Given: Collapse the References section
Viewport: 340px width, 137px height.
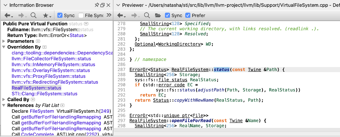Looking at the screenshot, I should click(x=4, y=105).
